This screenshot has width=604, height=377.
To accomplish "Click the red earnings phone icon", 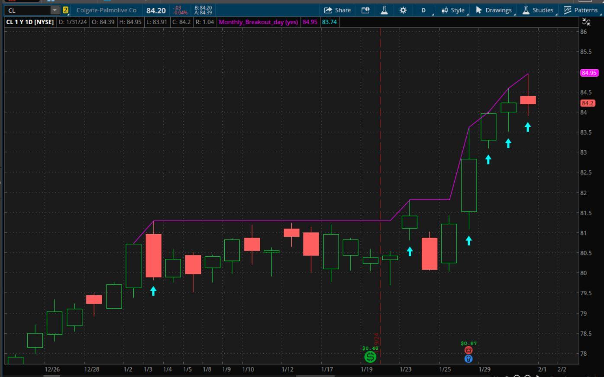I will pos(468,350).
